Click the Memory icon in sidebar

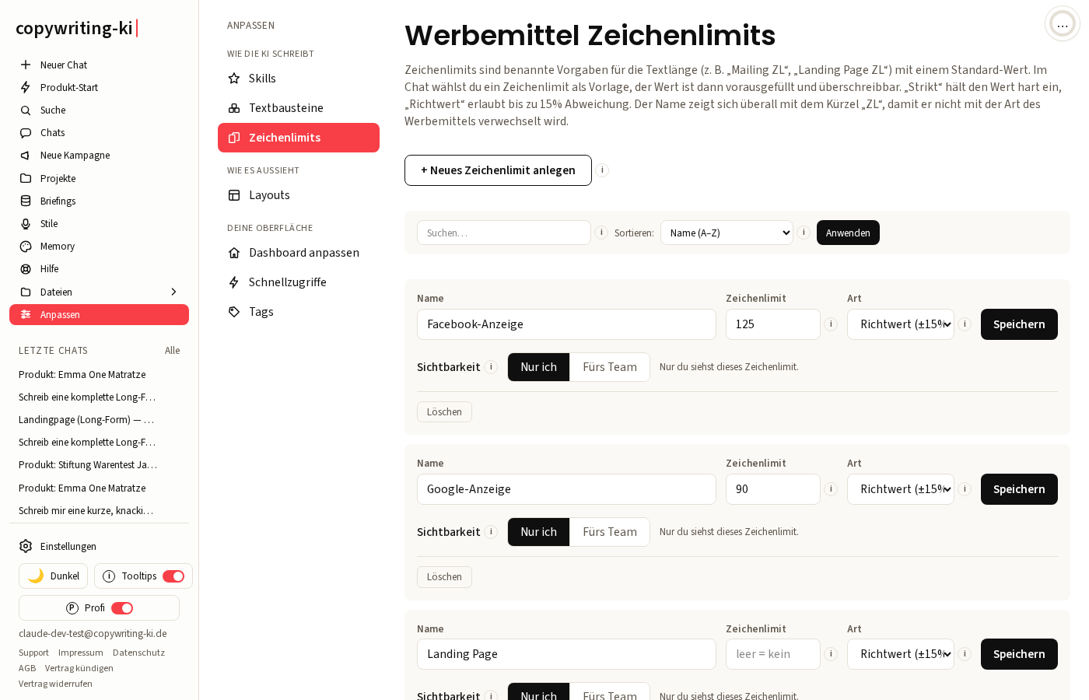(26, 247)
